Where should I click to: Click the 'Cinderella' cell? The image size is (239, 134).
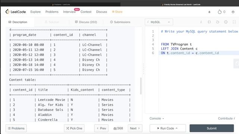coord(48,120)
